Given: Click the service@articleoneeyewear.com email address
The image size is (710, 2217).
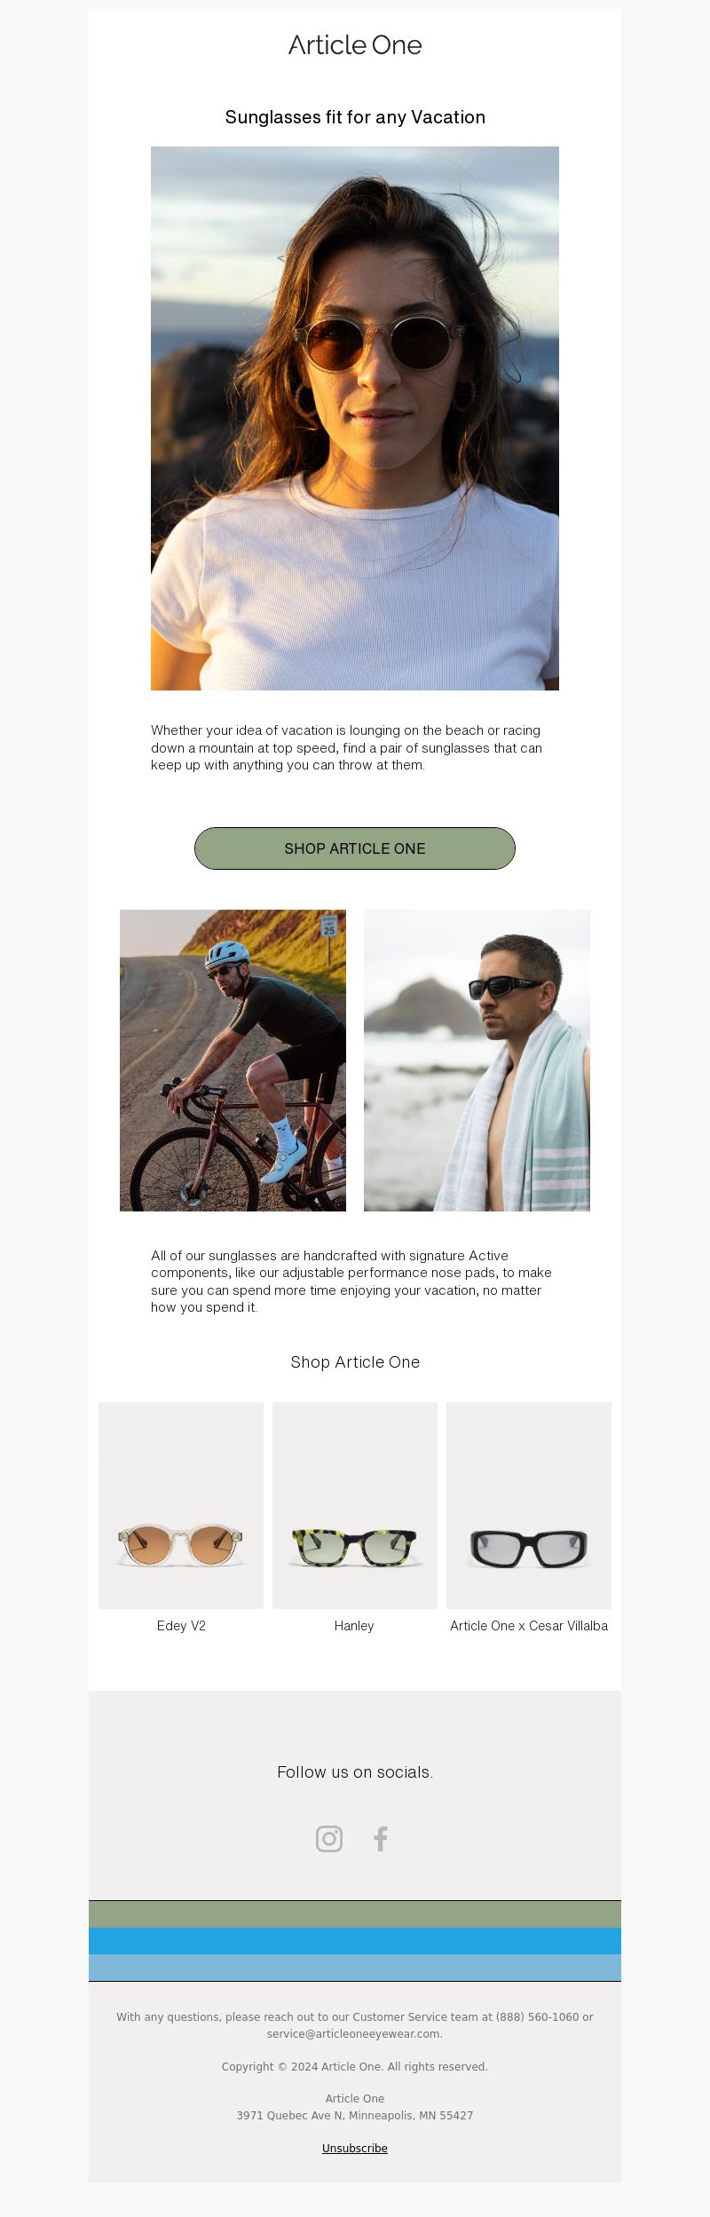Looking at the screenshot, I should click(354, 2034).
